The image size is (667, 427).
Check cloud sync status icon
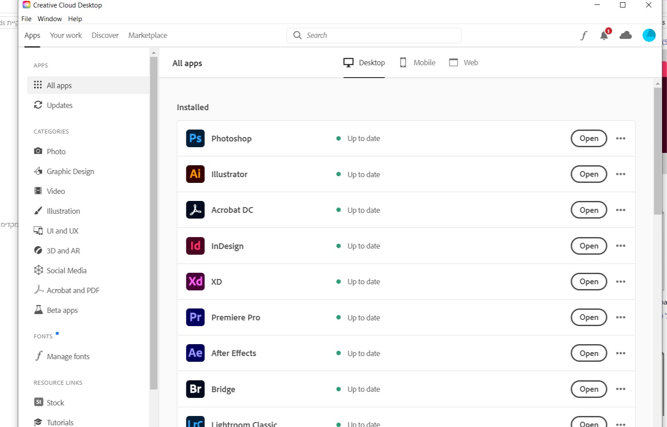point(626,35)
